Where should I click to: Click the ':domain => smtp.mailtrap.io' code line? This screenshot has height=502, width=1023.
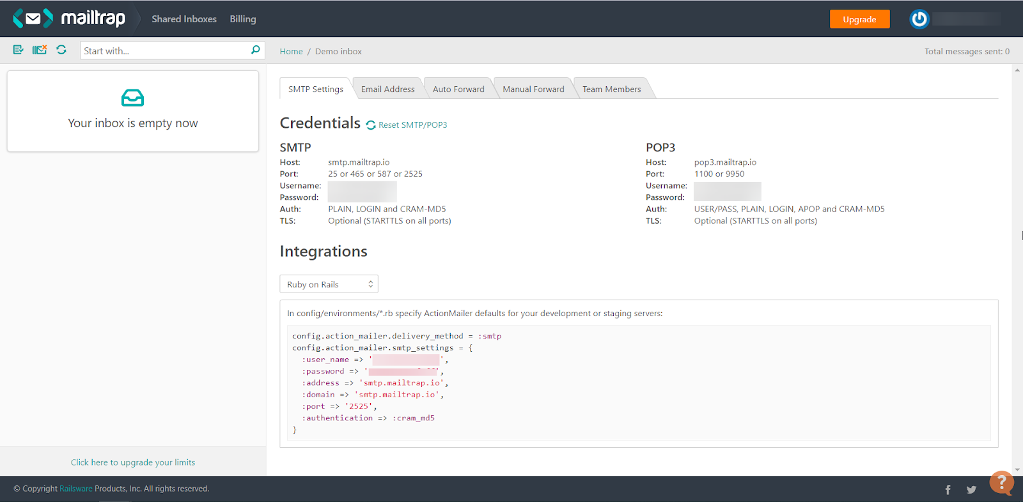point(373,395)
